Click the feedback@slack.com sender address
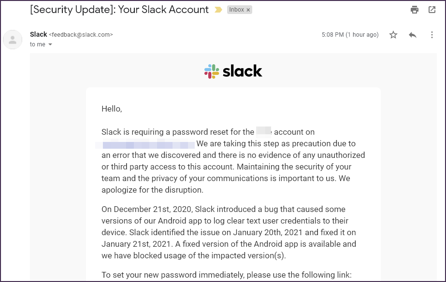Screen dimensions: 446x282 [x=81, y=35]
